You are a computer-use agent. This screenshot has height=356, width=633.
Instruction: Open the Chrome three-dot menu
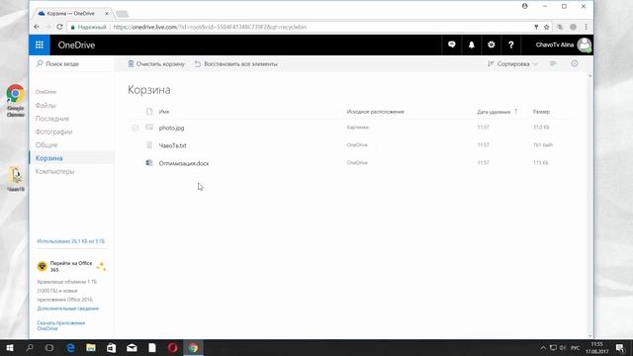pos(586,27)
